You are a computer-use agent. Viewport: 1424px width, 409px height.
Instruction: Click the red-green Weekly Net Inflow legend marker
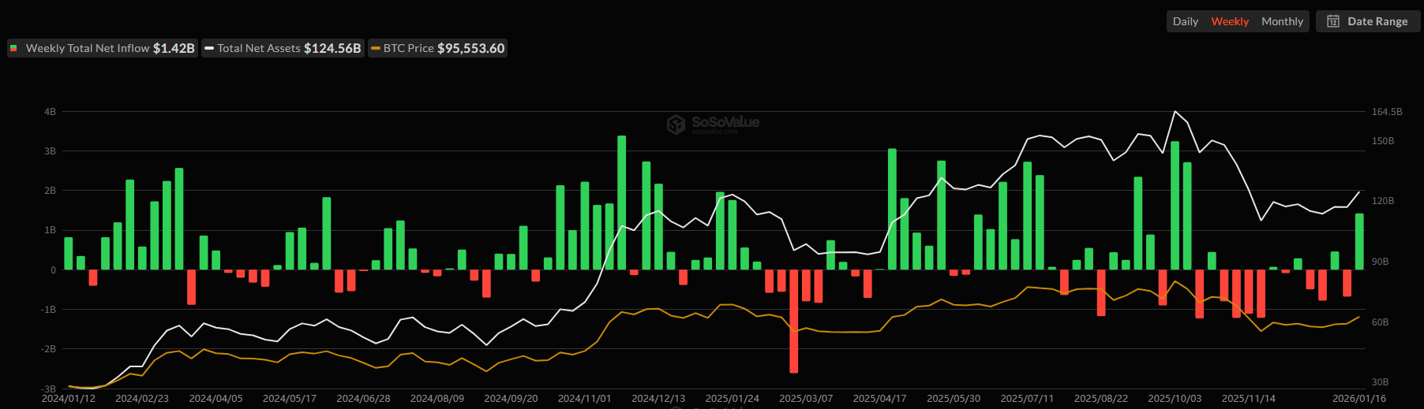pos(13,49)
